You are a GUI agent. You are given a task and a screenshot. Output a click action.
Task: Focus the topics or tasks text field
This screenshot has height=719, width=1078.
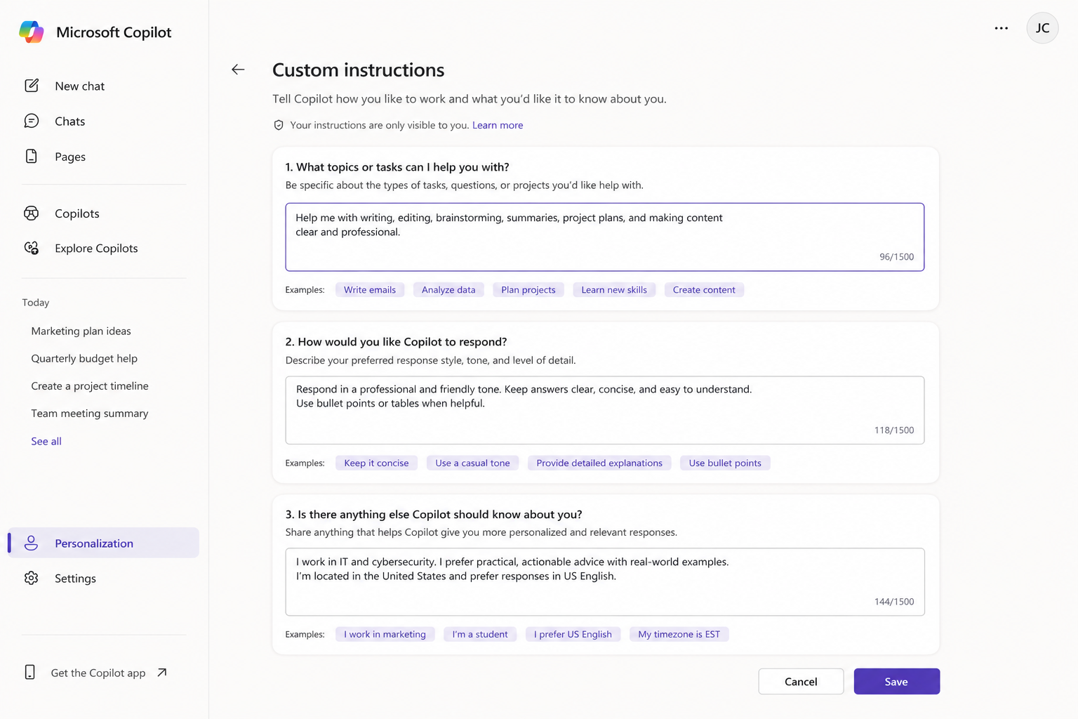click(x=604, y=237)
